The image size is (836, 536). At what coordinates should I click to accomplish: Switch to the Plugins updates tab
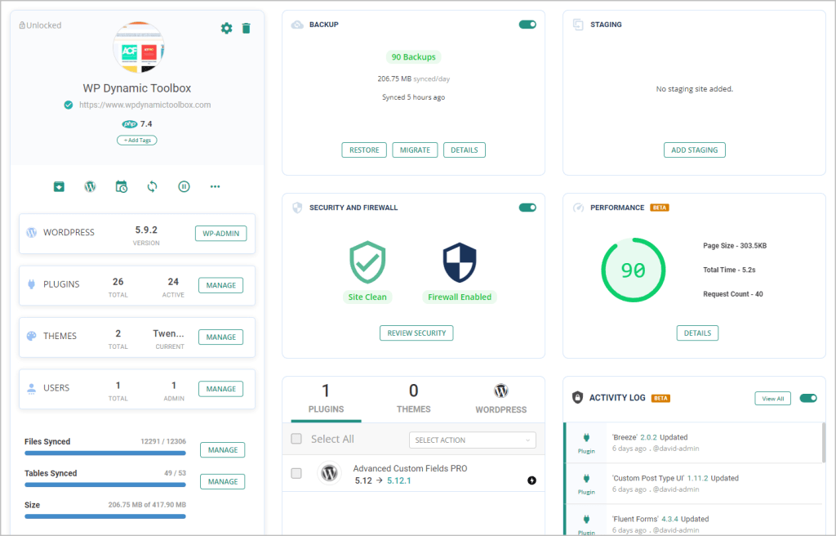coord(326,400)
